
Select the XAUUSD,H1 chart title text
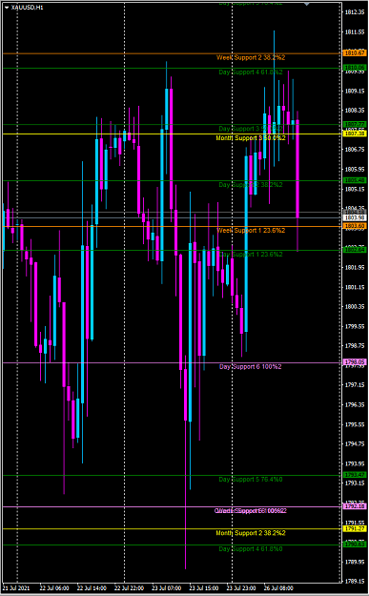(x=28, y=8)
